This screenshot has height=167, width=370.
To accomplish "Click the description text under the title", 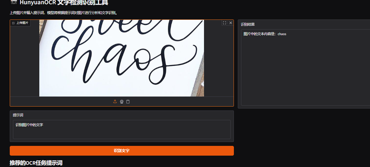I will coord(63,13).
